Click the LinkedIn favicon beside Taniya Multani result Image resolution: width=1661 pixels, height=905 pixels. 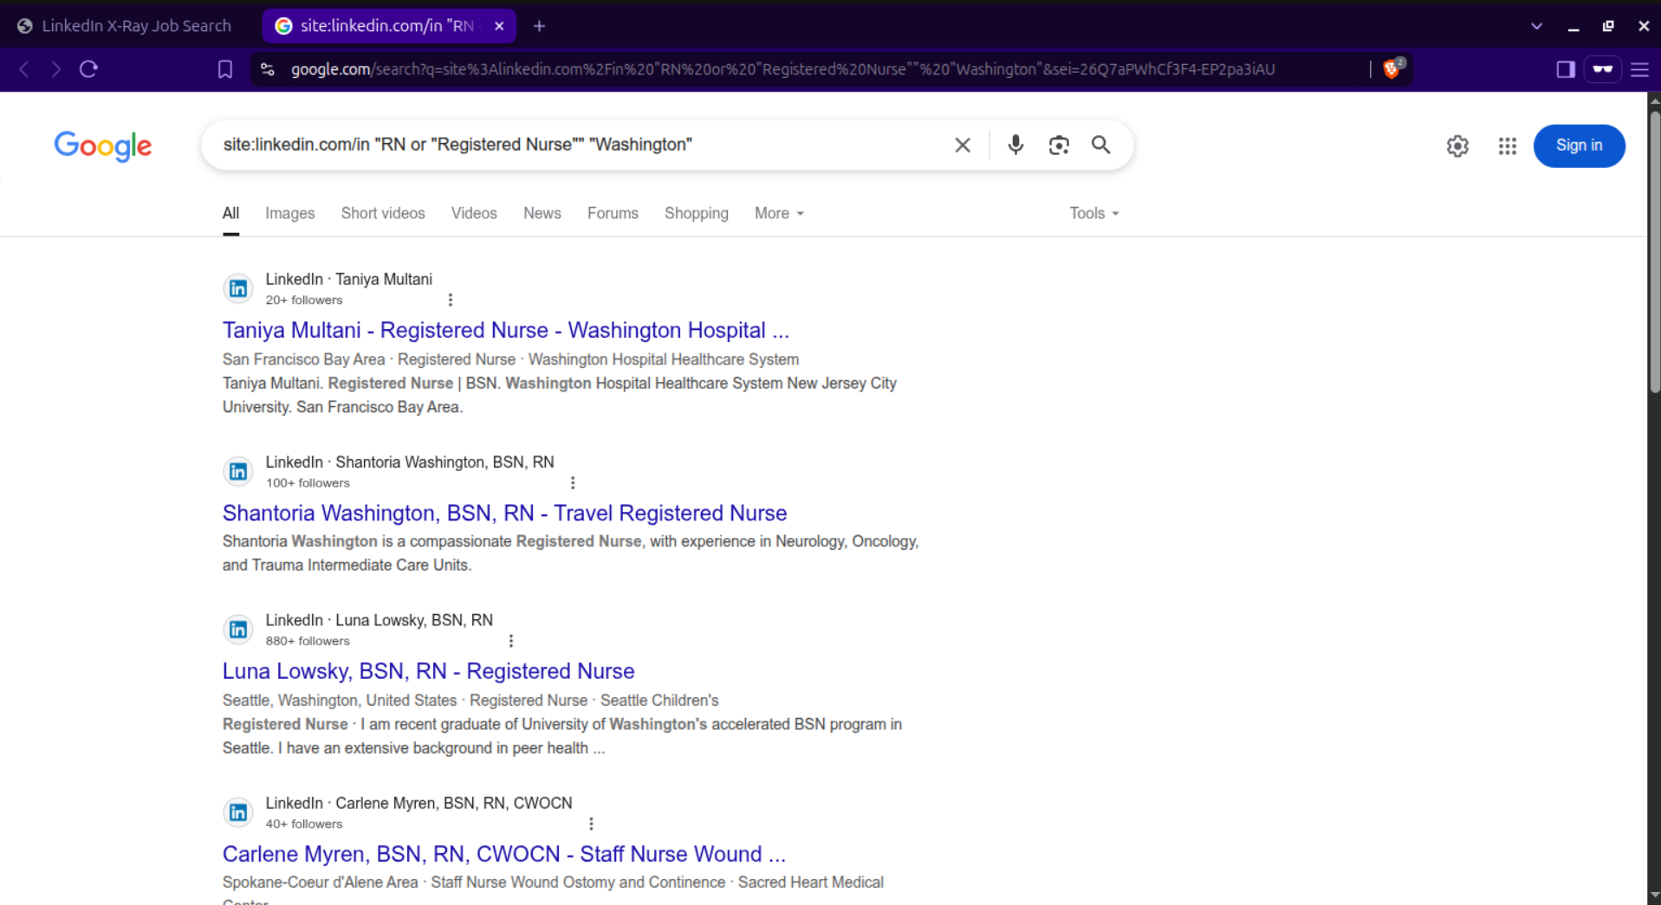click(237, 288)
